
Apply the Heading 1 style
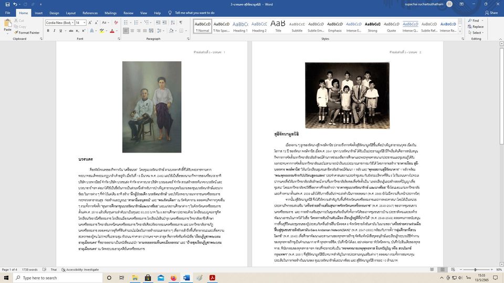pyautogui.click(x=240, y=26)
